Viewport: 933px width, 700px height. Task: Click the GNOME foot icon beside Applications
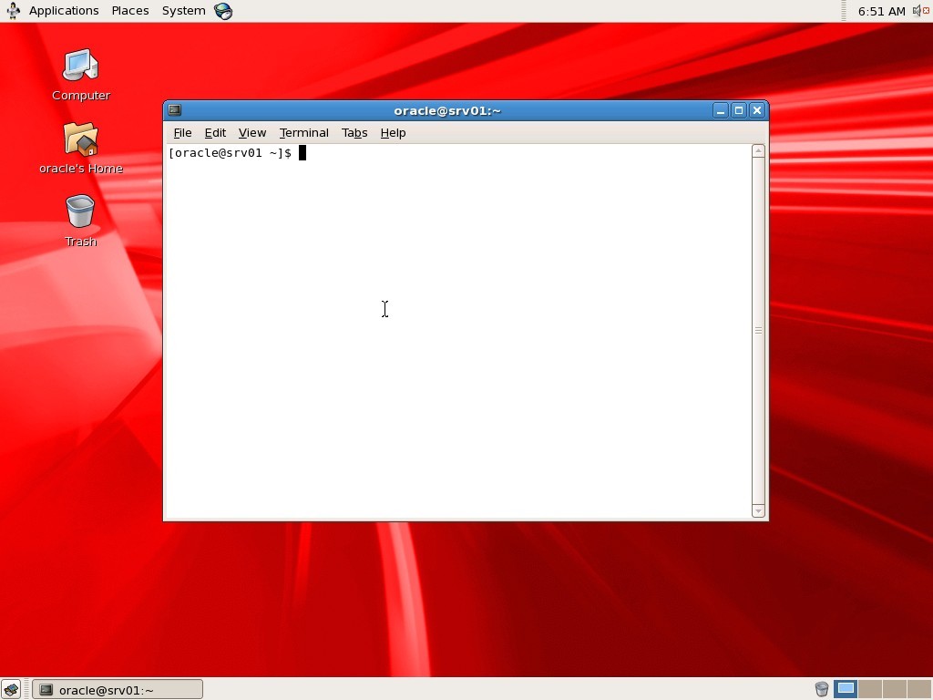pos(13,11)
